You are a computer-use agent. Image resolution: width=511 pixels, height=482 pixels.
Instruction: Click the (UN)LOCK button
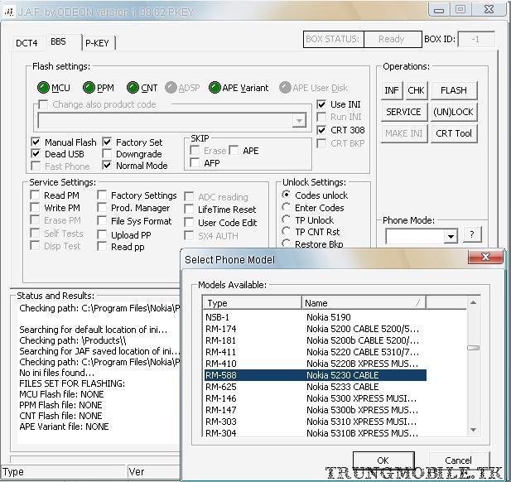454,112
